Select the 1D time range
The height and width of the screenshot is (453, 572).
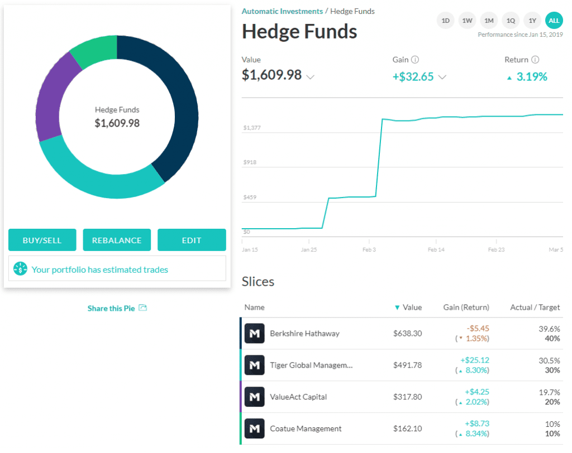tap(445, 21)
